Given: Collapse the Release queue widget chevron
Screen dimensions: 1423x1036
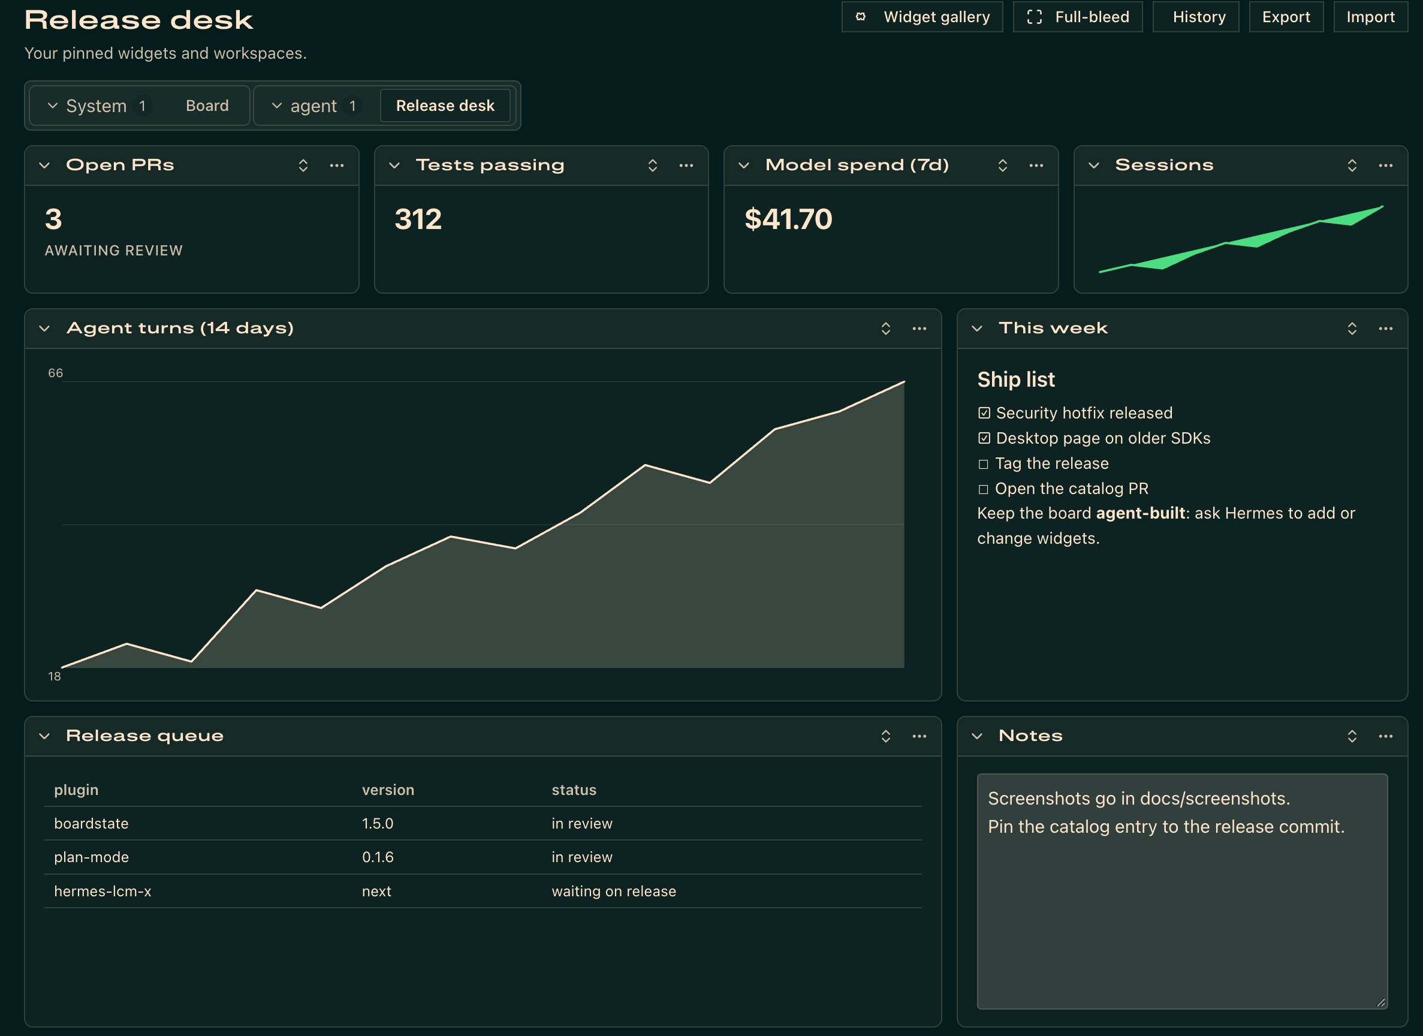Looking at the screenshot, I should coord(44,737).
